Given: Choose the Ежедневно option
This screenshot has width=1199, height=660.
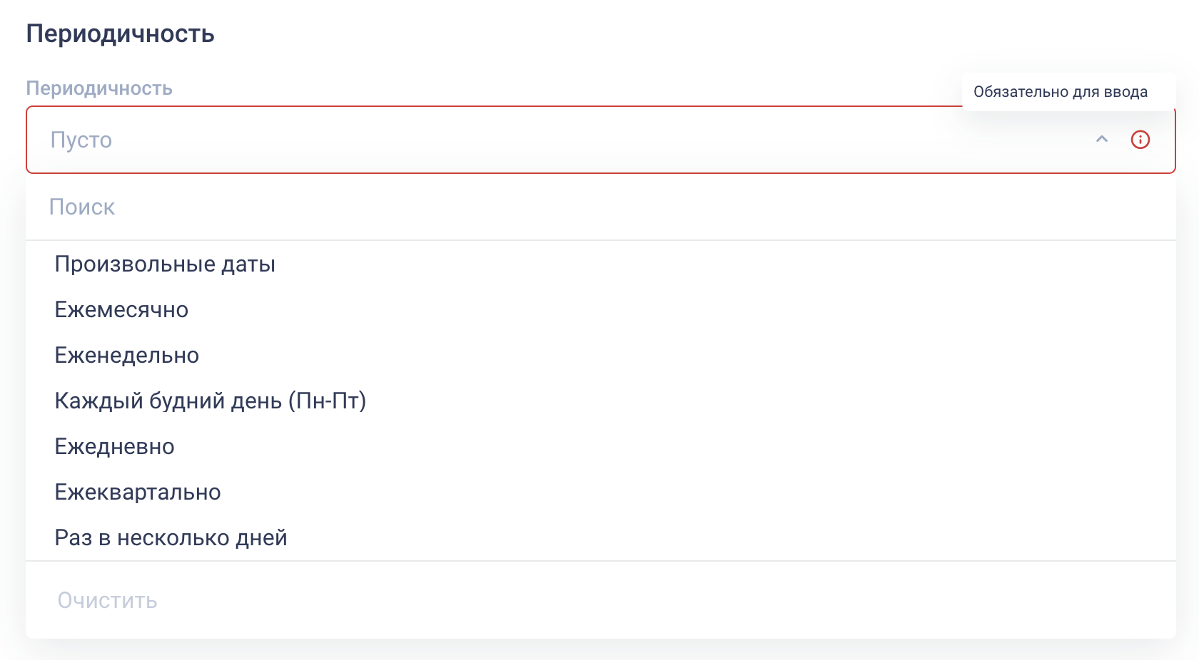Looking at the screenshot, I should [115, 447].
